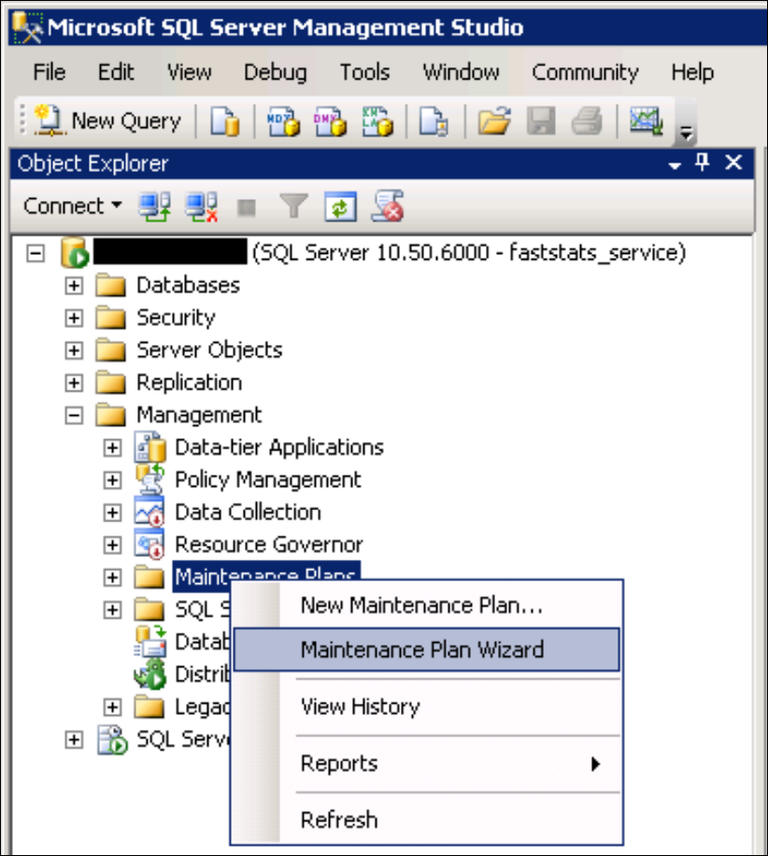The image size is (768, 856).
Task: Click the SQL Server Agent icon
Action: tap(112, 740)
